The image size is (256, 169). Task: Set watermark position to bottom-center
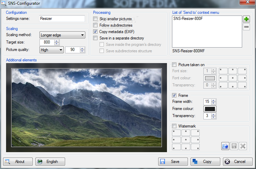[186, 147]
